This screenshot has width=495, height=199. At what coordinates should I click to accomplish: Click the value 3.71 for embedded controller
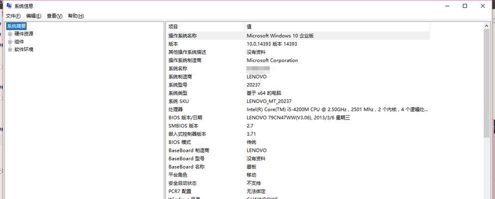coord(251,134)
